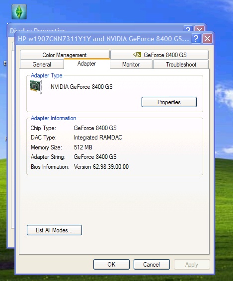The image size is (233, 281).
Task: Switch to the General tab
Action: (42, 64)
